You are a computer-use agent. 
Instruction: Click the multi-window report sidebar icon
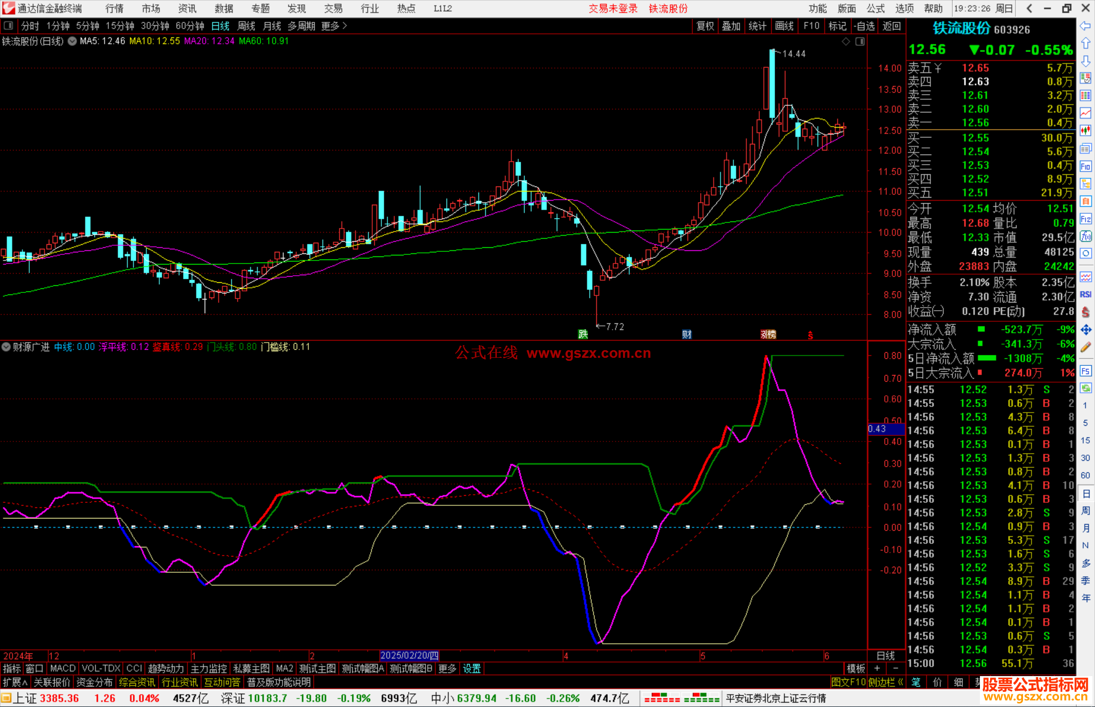(1085, 148)
